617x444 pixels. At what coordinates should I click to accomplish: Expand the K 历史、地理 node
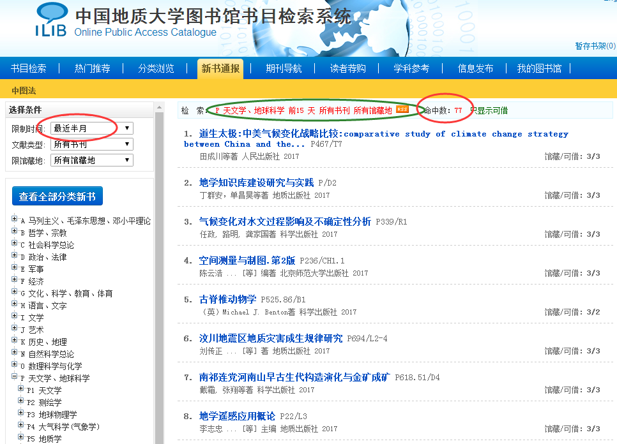click(x=14, y=341)
